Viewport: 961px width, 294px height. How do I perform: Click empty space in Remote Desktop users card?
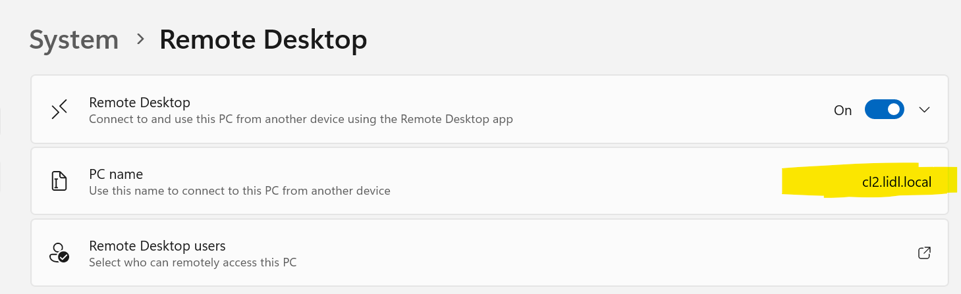pos(593,253)
